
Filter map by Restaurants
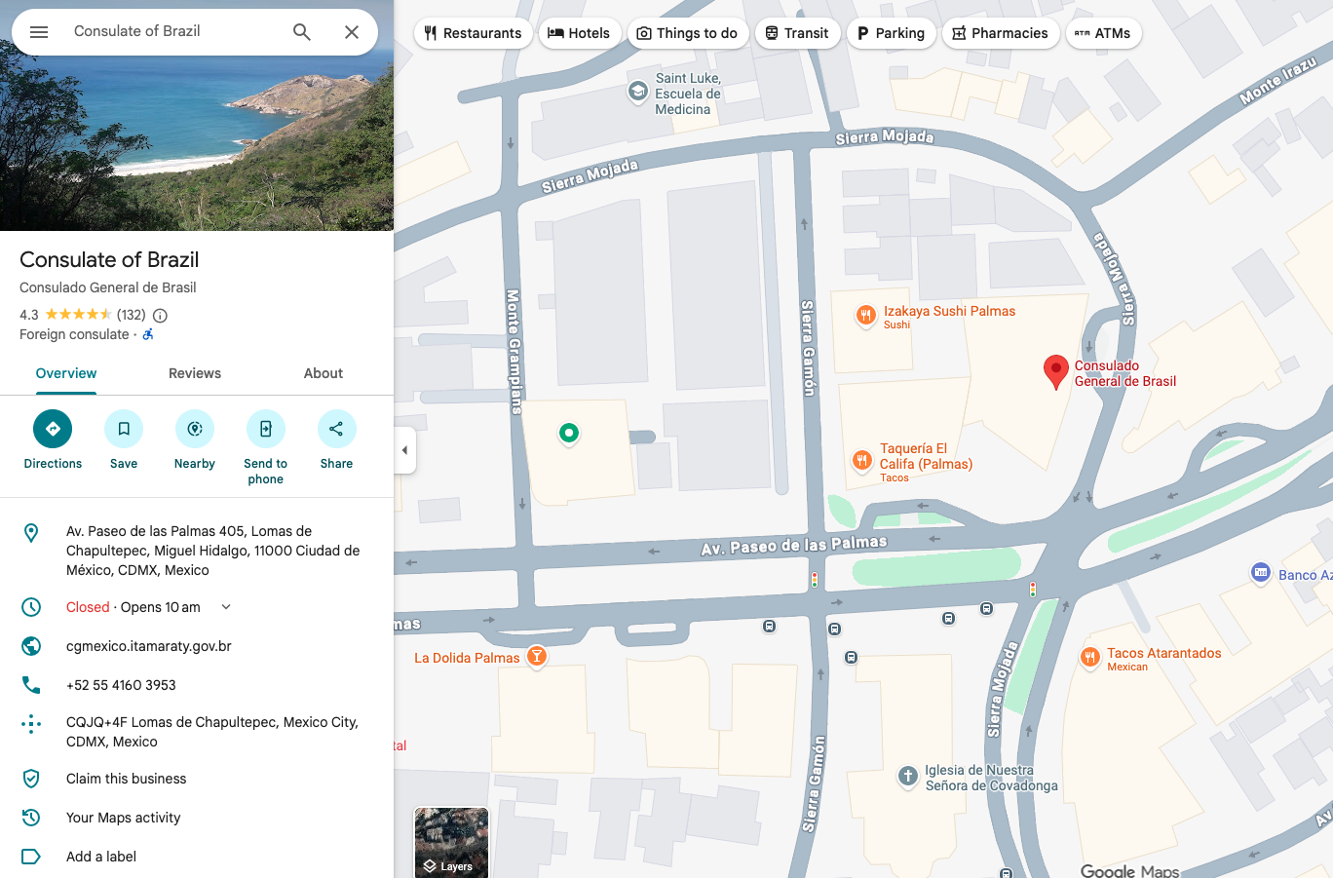click(473, 33)
